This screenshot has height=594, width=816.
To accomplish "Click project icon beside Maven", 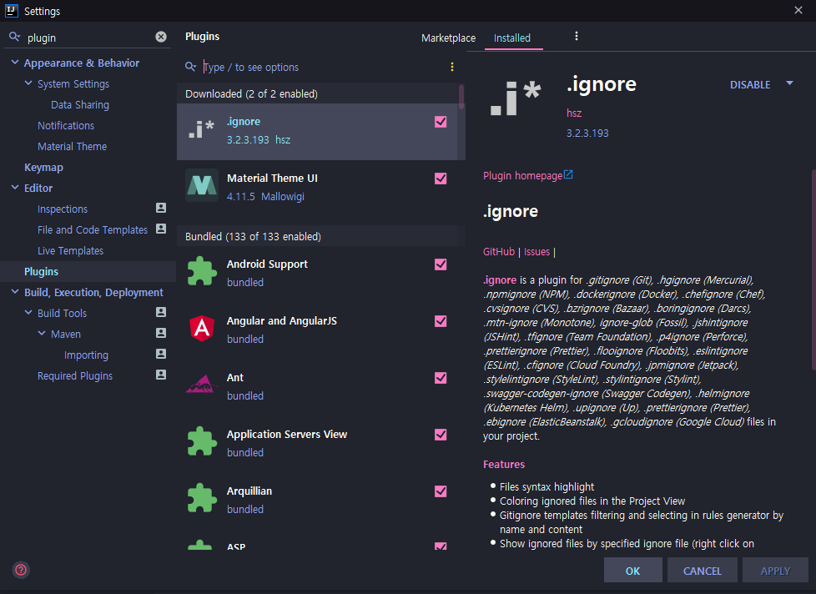I will pyautogui.click(x=161, y=333).
